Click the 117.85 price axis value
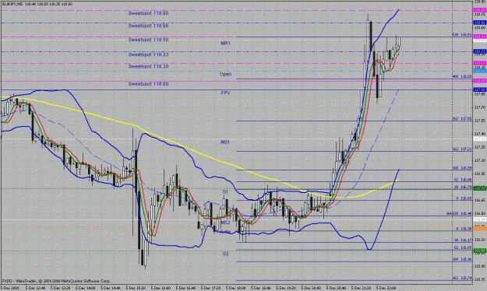This screenshot has height=291, width=487. pyautogui.click(x=480, y=94)
